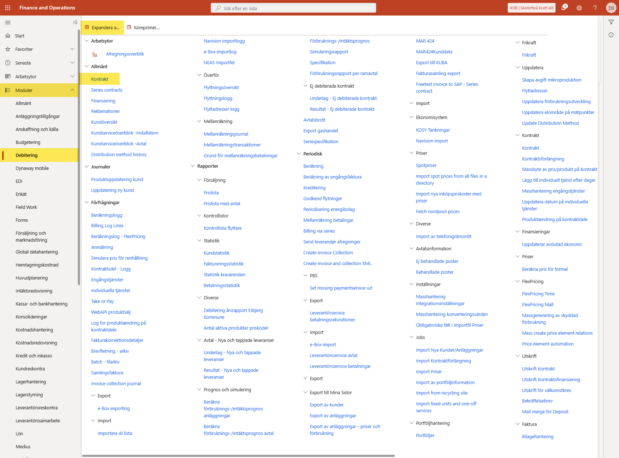Open the Kontrakt link under Allmänt
The width and height of the screenshot is (619, 458).
pyautogui.click(x=99, y=79)
